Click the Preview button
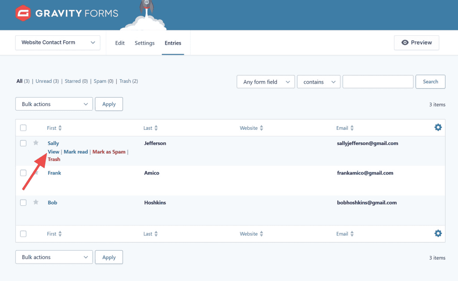 (416, 43)
